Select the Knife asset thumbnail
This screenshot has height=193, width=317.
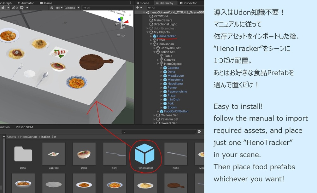176,154
